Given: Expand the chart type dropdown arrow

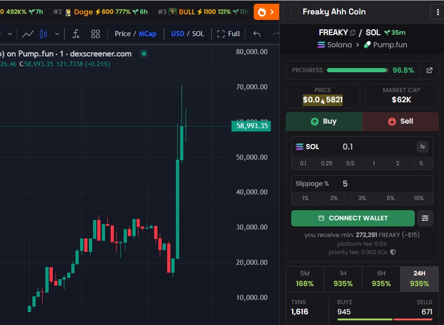Looking at the screenshot, I should [57, 34].
